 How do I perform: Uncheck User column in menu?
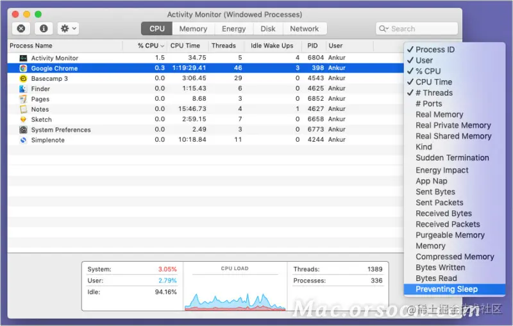[x=455, y=60]
